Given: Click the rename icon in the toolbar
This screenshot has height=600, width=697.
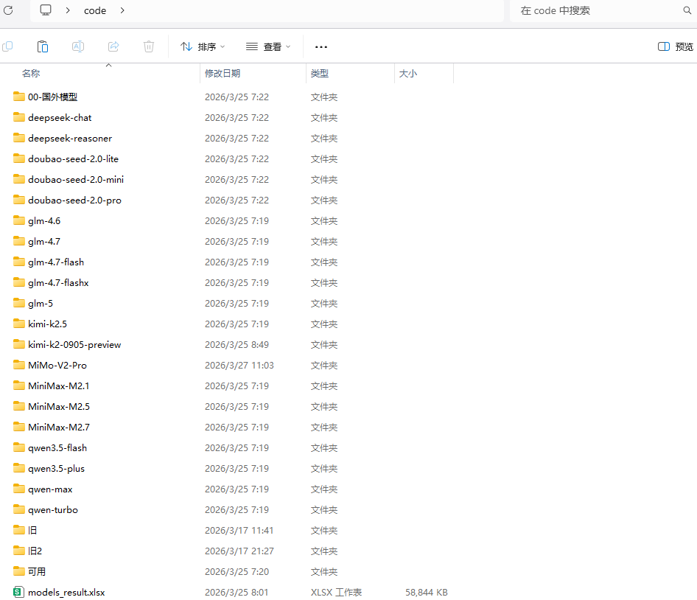Looking at the screenshot, I should (78, 46).
